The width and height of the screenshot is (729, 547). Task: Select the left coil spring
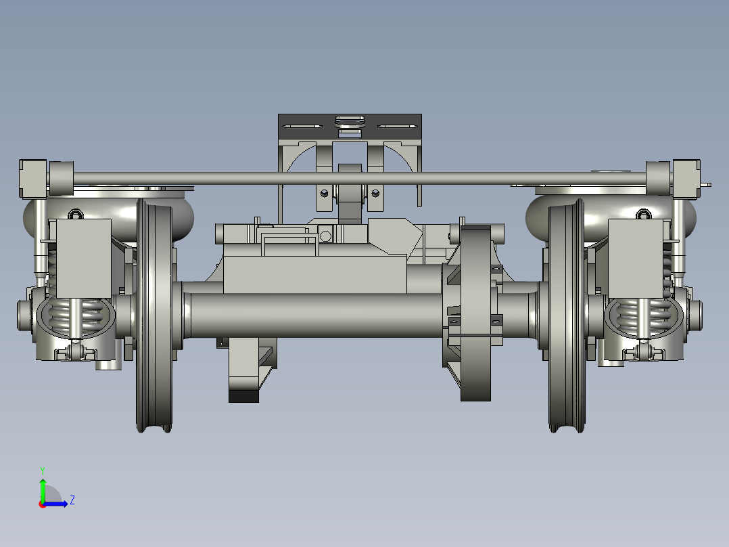click(74, 315)
